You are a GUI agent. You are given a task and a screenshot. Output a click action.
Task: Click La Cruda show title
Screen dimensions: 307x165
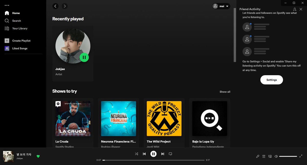tap(62, 141)
